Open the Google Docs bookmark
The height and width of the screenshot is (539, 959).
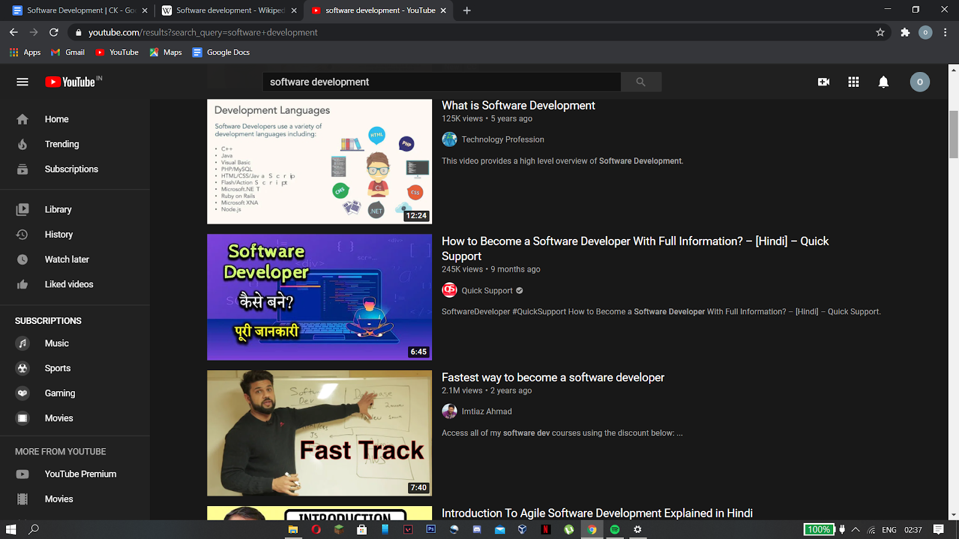tap(221, 53)
